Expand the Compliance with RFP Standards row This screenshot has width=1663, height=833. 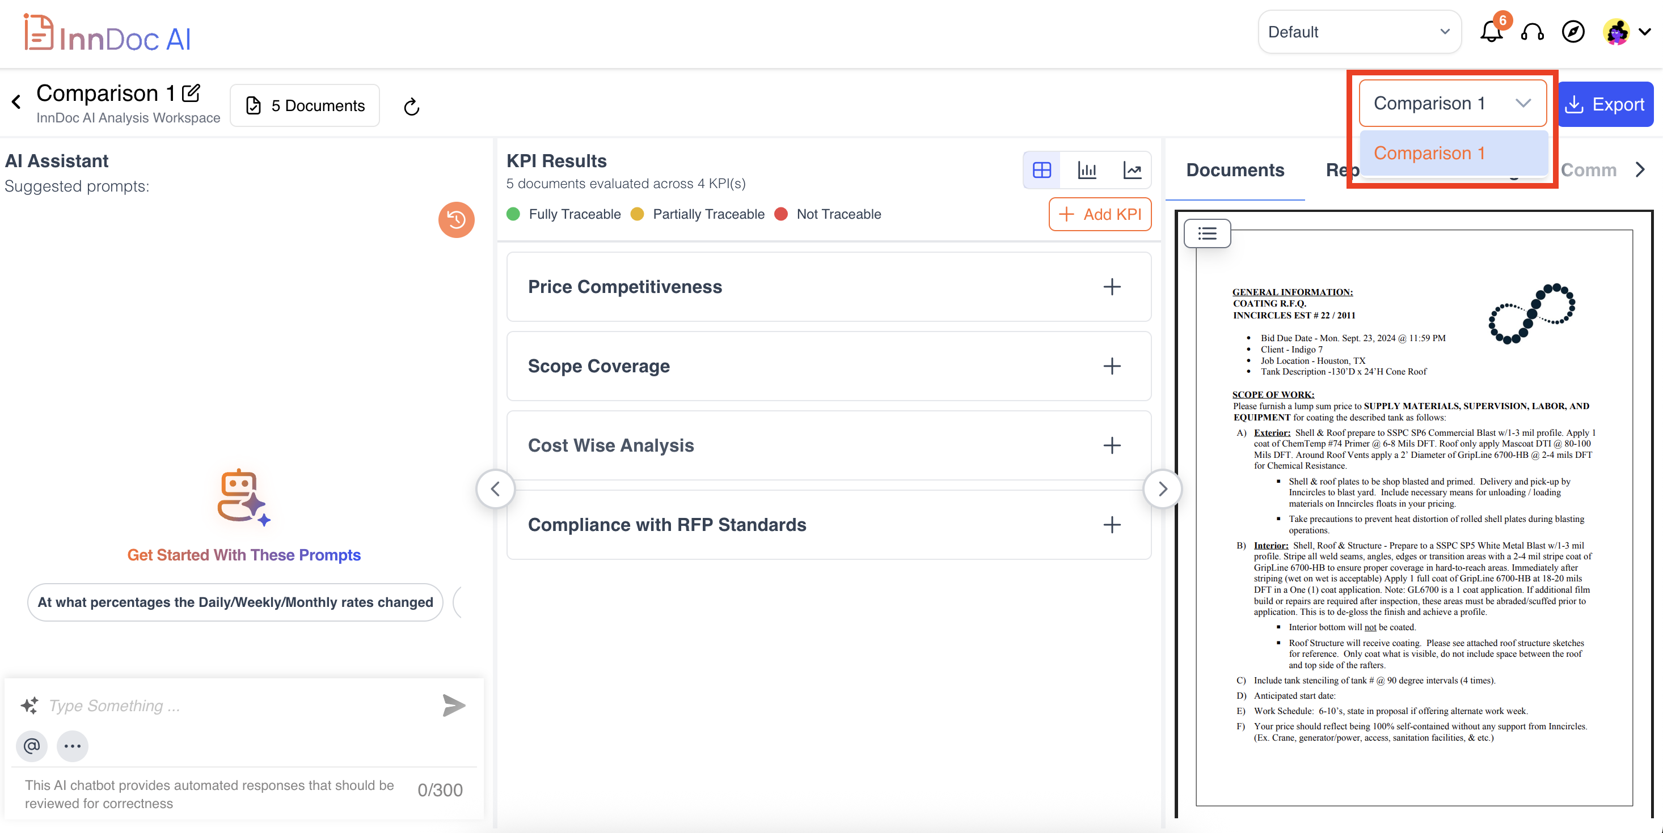(x=1111, y=525)
